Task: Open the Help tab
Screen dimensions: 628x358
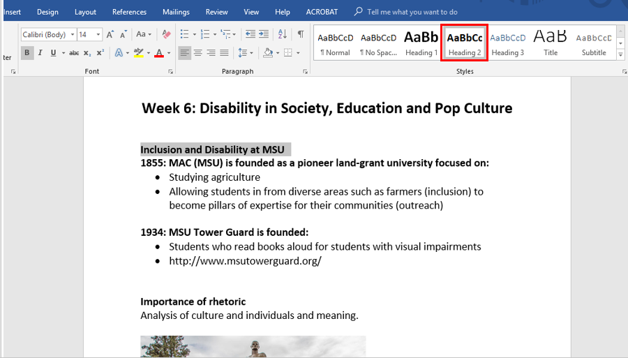Action: [x=283, y=12]
